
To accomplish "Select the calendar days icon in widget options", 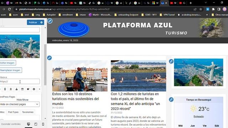I will pos(22,89).
